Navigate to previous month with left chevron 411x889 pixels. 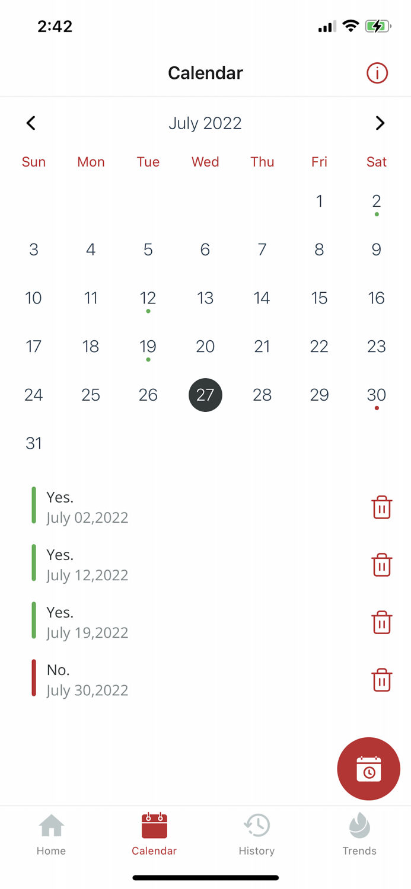point(31,123)
